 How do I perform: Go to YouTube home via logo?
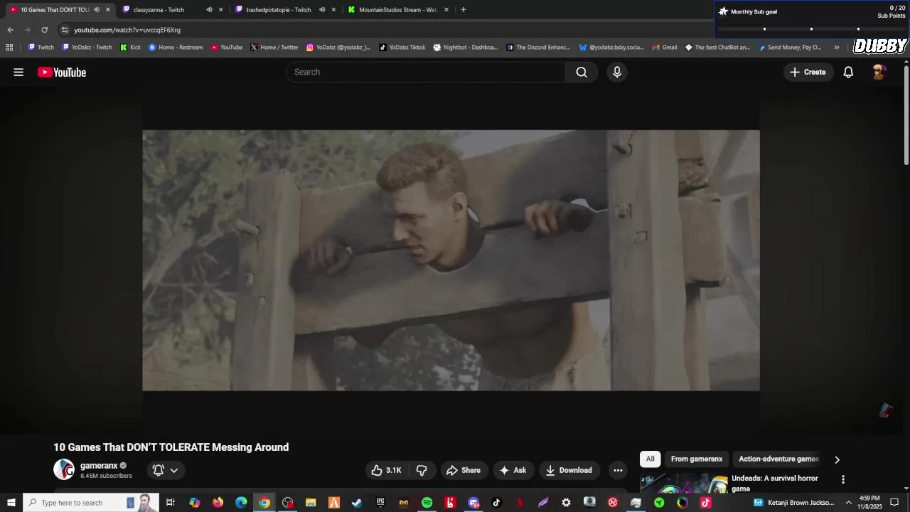coord(62,72)
